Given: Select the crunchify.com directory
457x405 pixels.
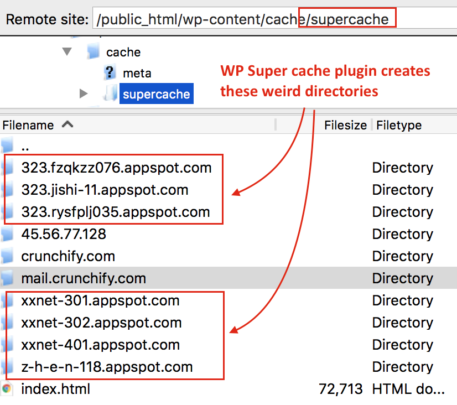Looking at the screenshot, I should coord(68,256).
